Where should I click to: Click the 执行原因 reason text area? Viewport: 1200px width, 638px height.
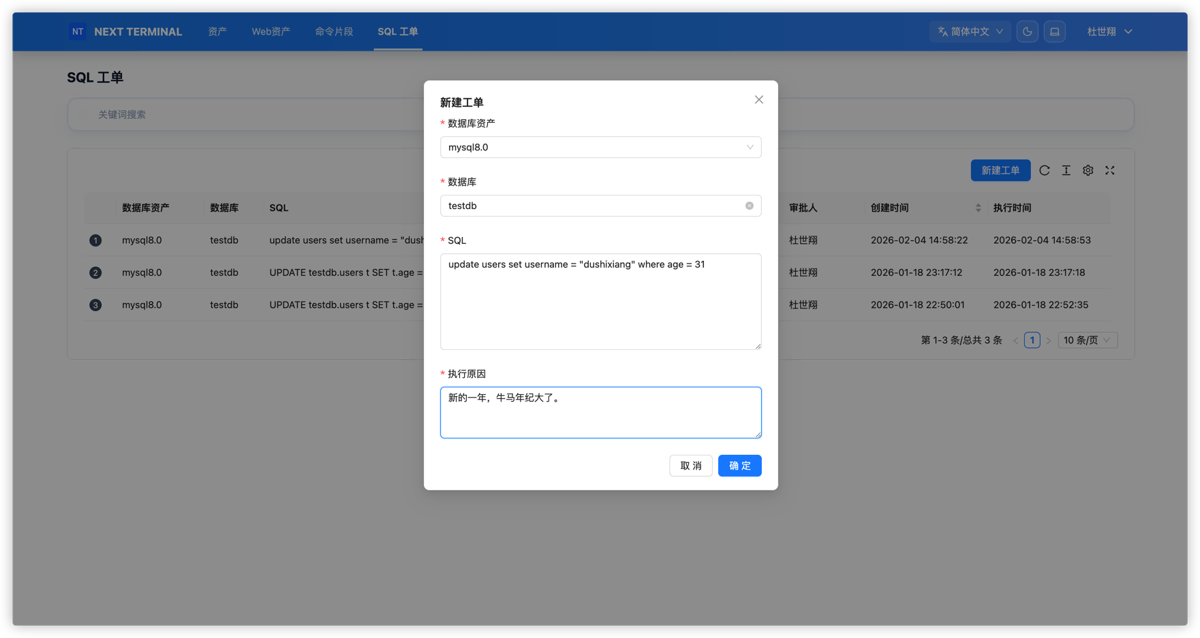tap(600, 415)
